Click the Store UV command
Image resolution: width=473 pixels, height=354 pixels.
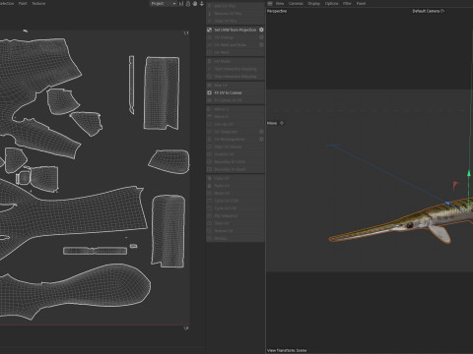coord(236,223)
